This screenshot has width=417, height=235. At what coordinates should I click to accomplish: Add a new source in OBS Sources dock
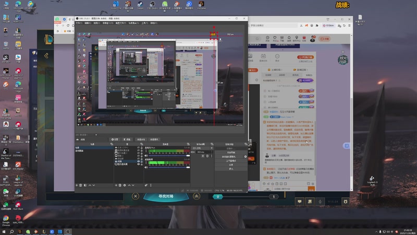[116, 185]
